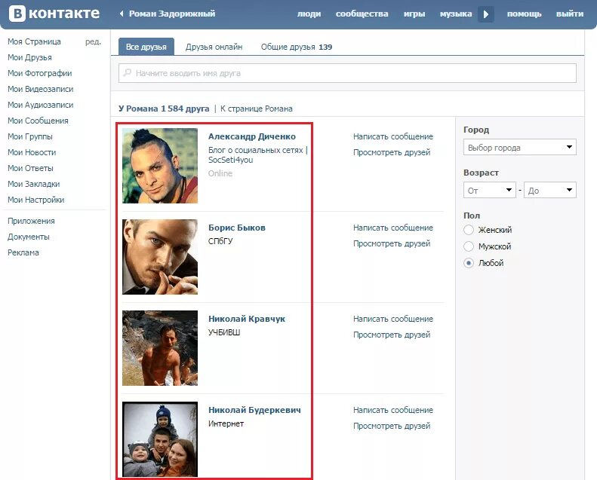Open the Выбор города dropdown
The image size is (597, 480).
point(520,148)
